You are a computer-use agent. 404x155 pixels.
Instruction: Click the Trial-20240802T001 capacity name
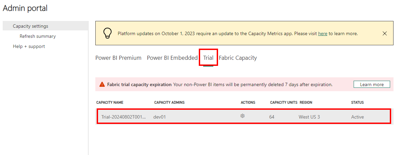coord(124,117)
